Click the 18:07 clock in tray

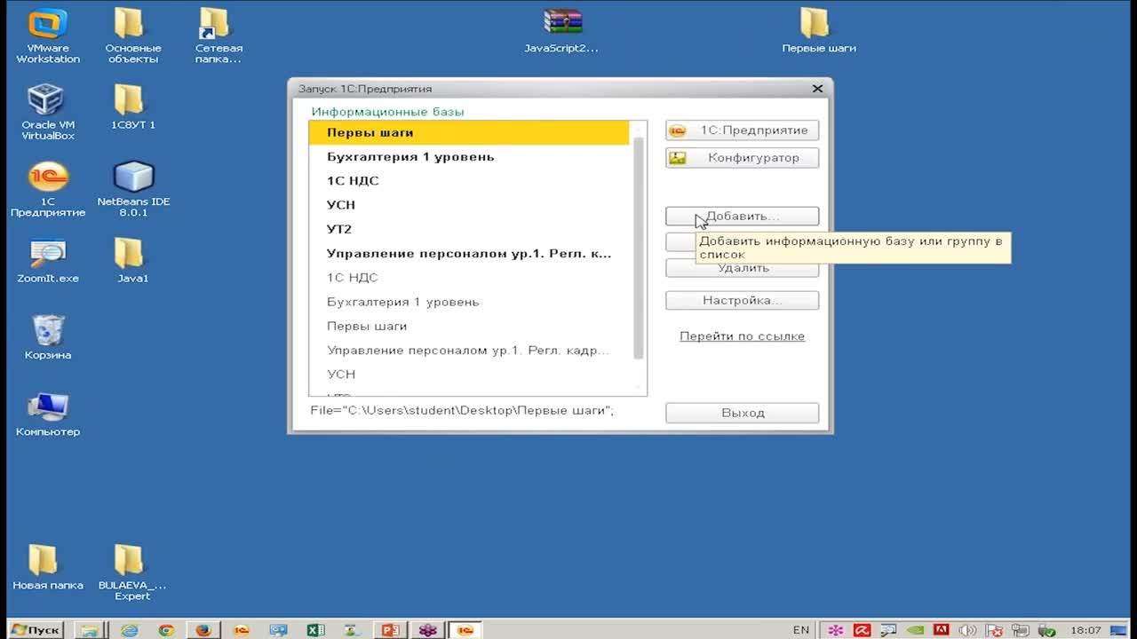pos(1085,630)
